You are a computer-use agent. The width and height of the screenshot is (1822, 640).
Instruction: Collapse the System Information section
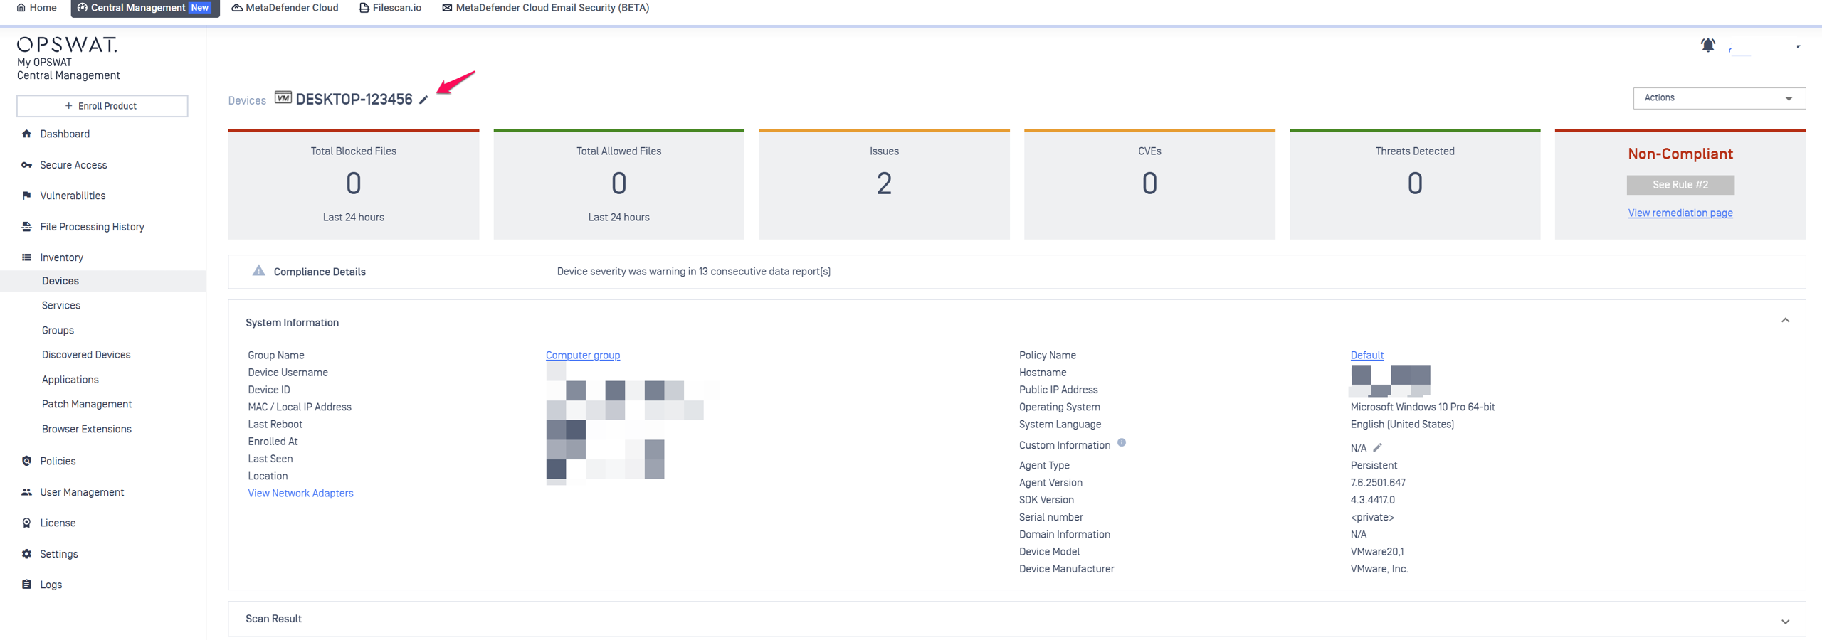pyautogui.click(x=1785, y=321)
